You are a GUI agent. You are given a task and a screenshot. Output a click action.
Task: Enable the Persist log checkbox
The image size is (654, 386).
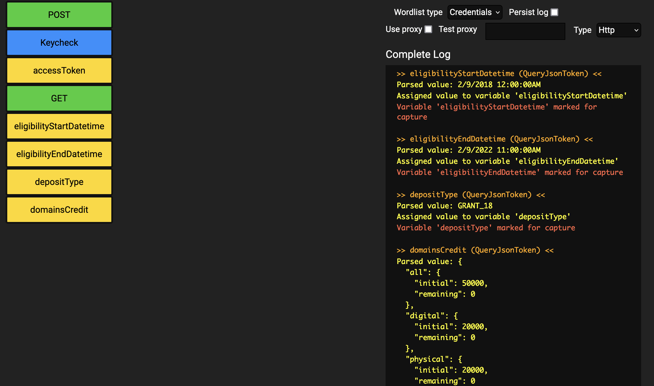click(554, 12)
